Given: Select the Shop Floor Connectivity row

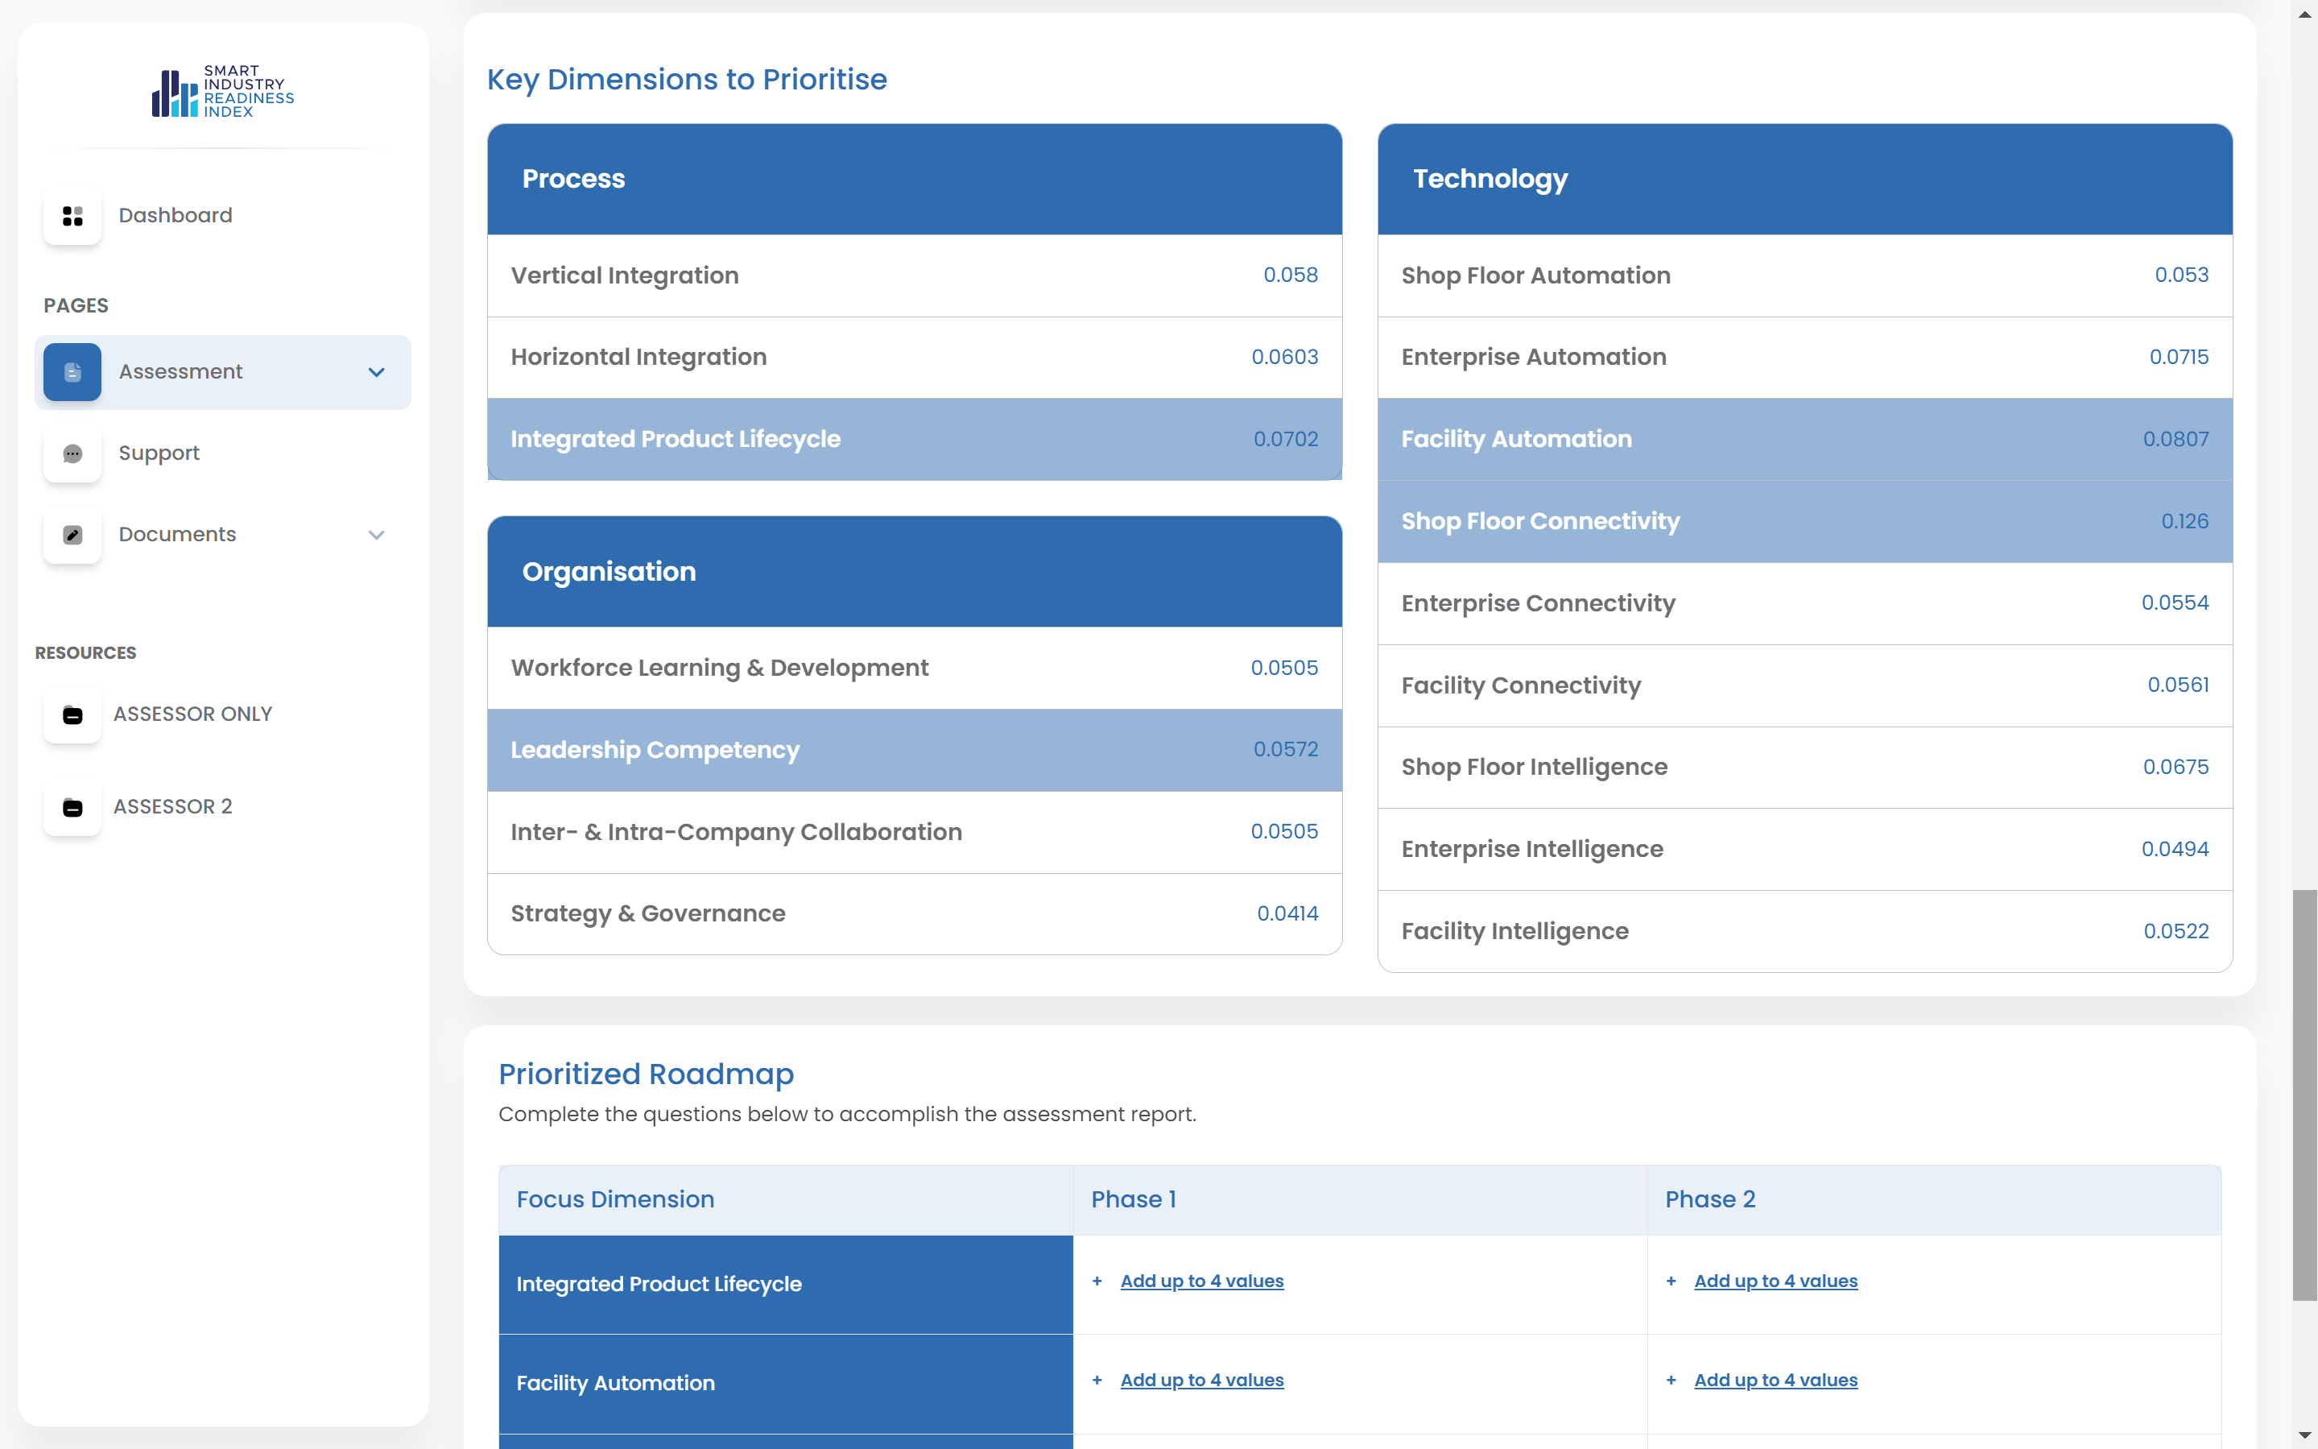Looking at the screenshot, I should pos(1804,521).
